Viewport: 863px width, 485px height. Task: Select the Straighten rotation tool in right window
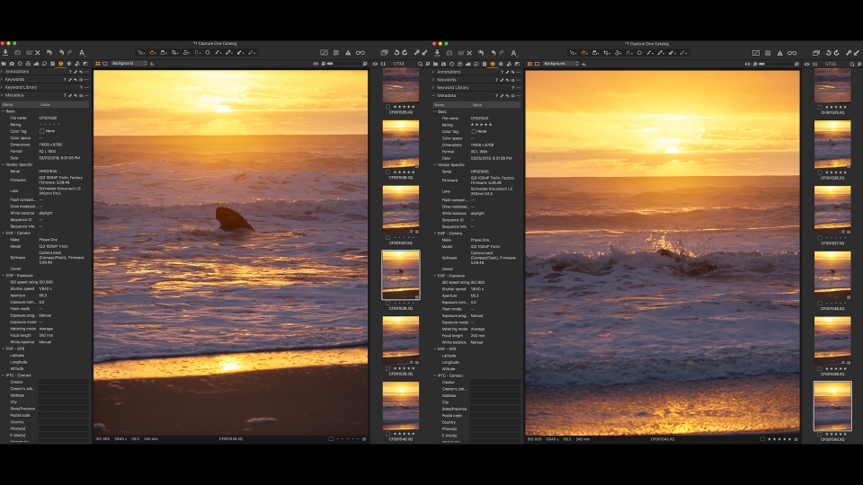(x=618, y=53)
